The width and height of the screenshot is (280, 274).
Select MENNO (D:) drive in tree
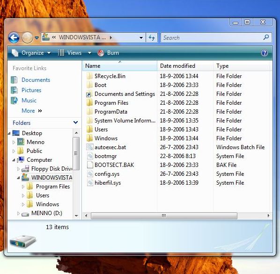(x=47, y=213)
